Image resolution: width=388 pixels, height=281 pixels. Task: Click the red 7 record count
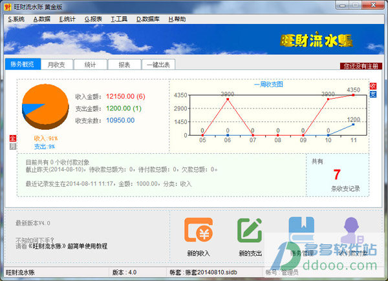point(337,174)
